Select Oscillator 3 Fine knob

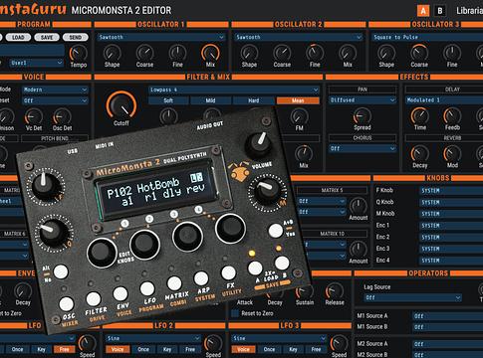[x=452, y=53]
